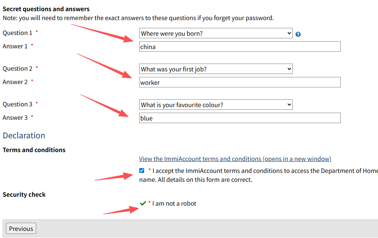Click the Previous button

[x=21, y=228]
